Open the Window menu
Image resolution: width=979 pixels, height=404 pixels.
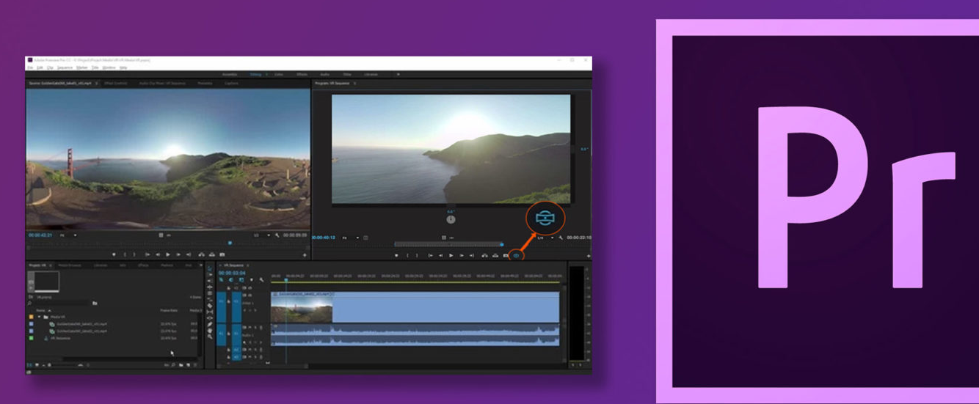pyautogui.click(x=109, y=67)
